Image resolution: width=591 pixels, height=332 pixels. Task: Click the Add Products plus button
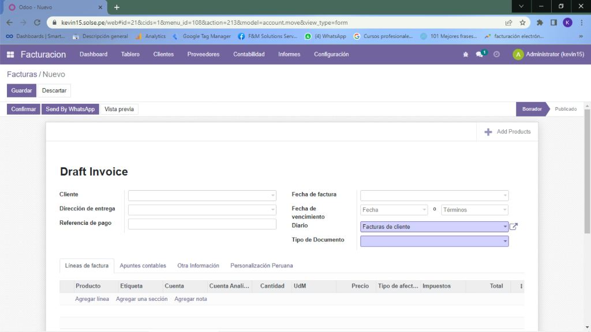(x=507, y=131)
